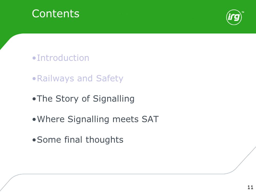The height and width of the screenshot is (192, 256).
Task: Open Some final thoughts entry
Action: 80,139
